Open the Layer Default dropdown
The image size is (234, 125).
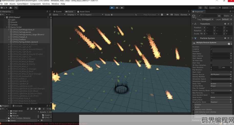227,19
